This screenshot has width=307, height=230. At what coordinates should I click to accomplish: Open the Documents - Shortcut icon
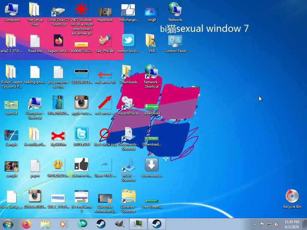tap(128, 138)
